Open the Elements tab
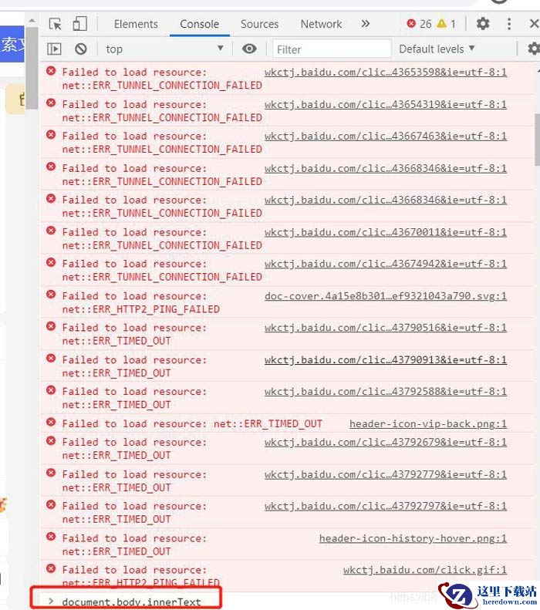 [136, 24]
